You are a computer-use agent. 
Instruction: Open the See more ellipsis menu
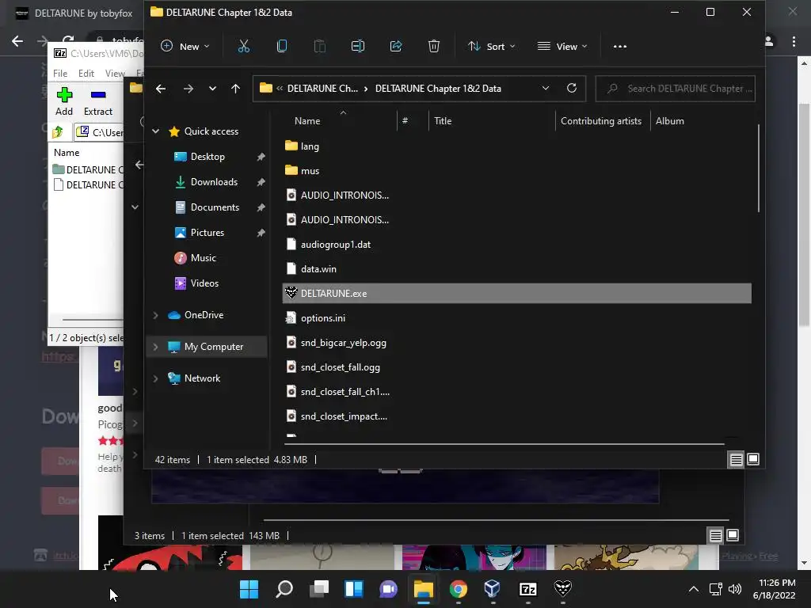click(x=619, y=47)
